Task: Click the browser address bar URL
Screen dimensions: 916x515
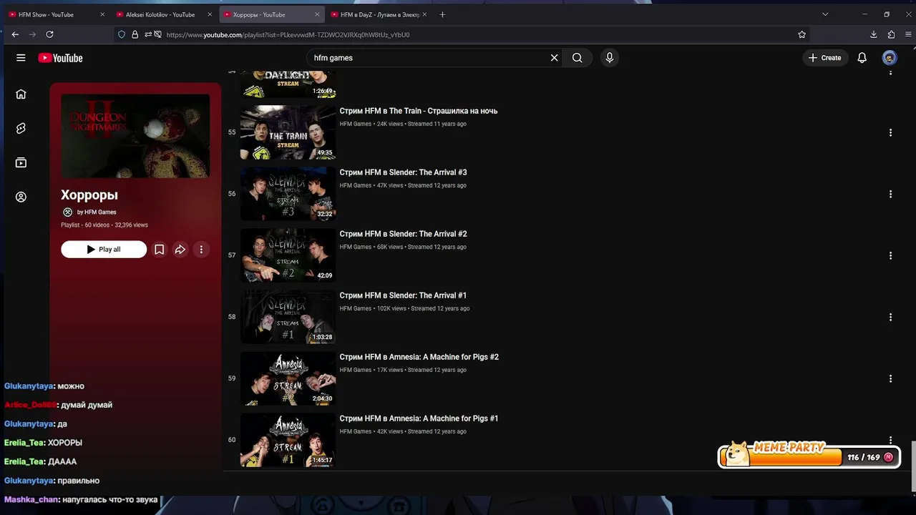Action: coord(288,34)
